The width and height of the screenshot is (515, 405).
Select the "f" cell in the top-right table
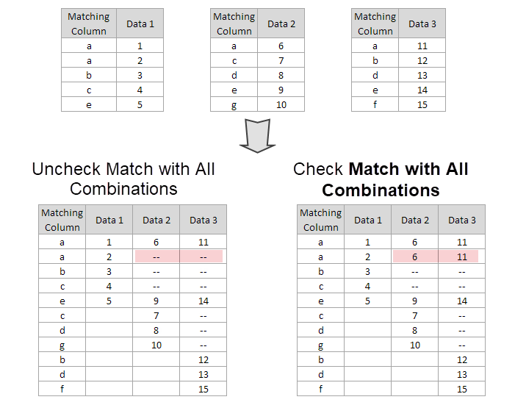coord(375,104)
